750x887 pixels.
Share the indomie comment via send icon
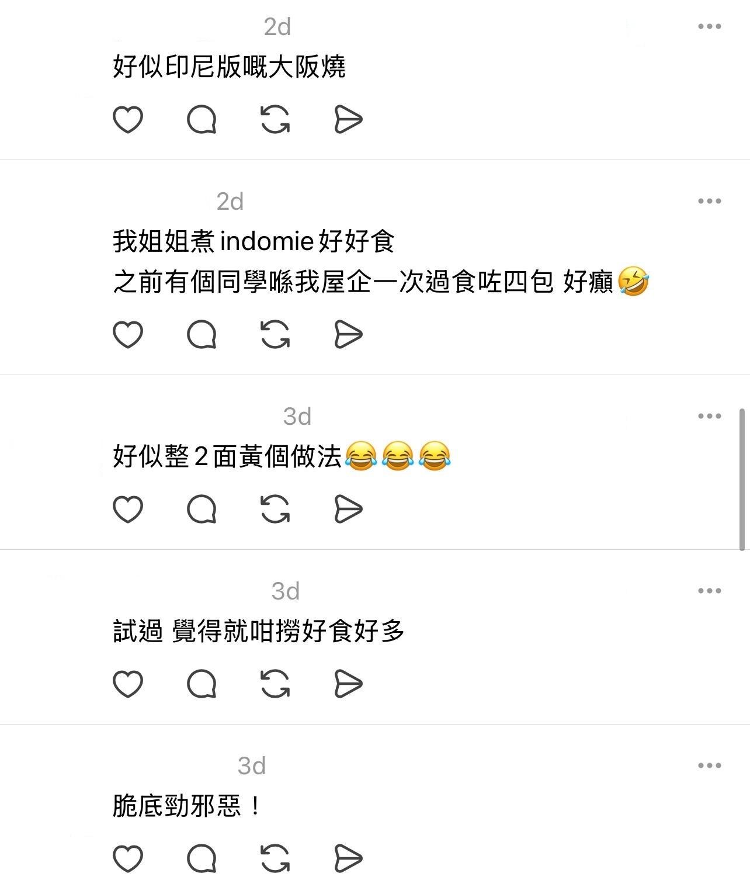coord(348,335)
